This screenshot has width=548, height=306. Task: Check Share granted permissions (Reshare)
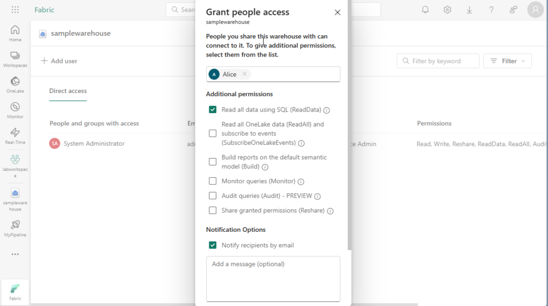(213, 210)
